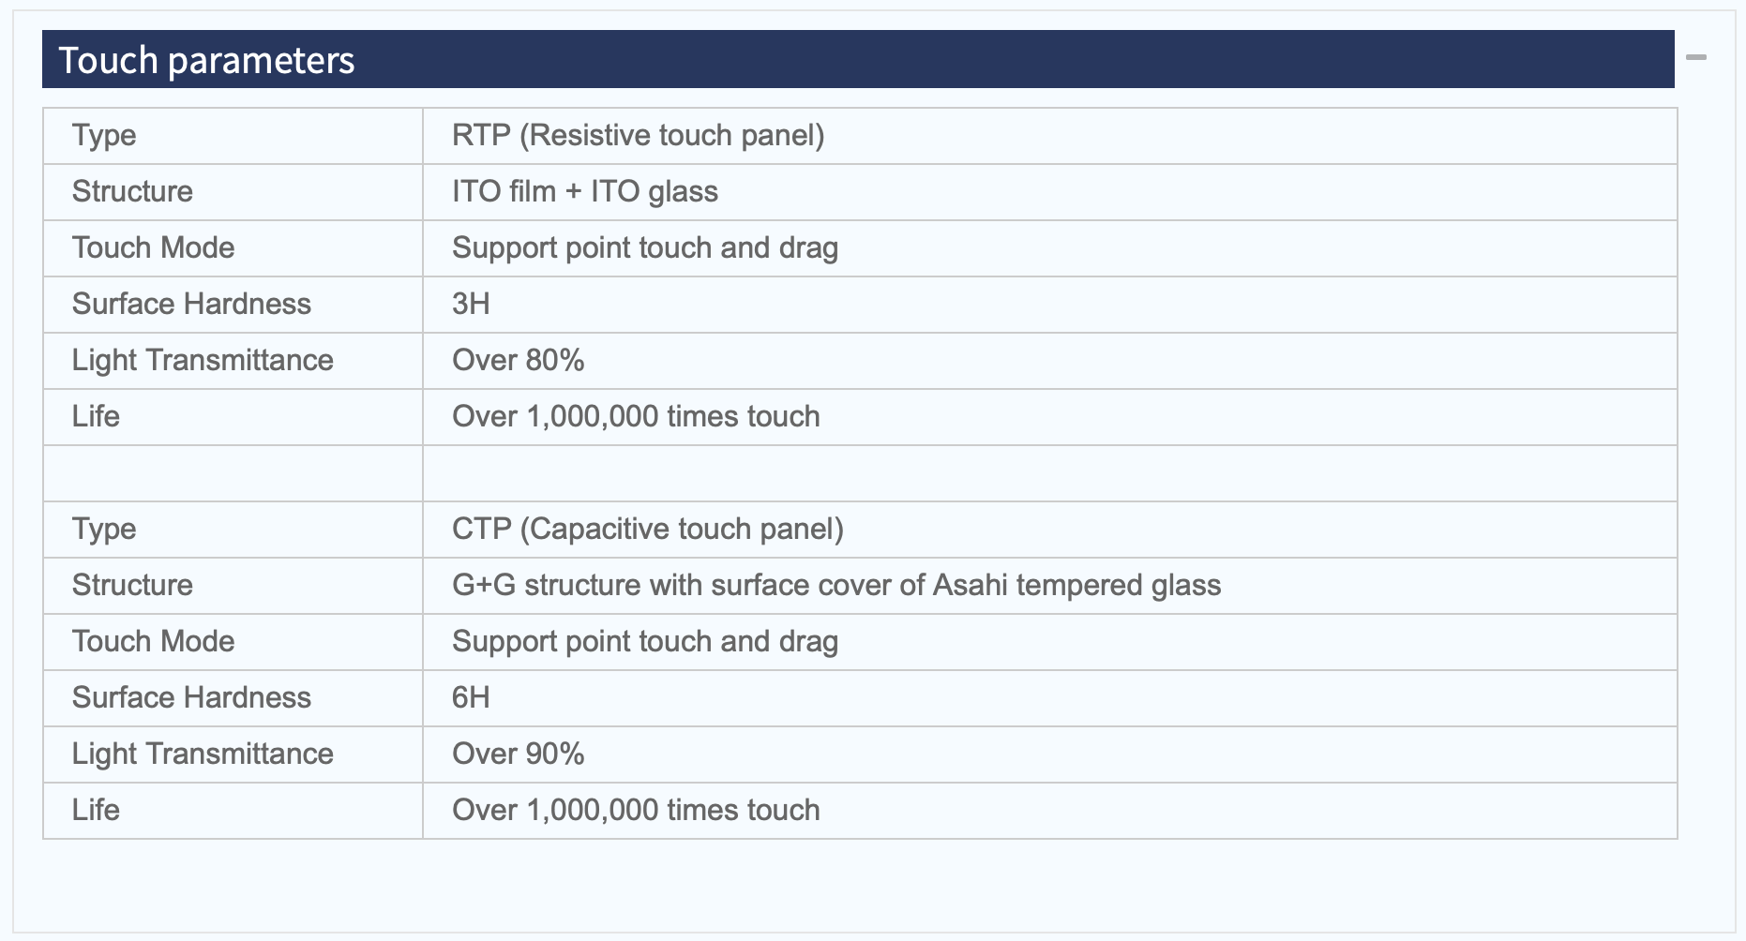Collapse the Touch parameters section with minus icon
Screen dimensions: 1746x941
[1695, 58]
